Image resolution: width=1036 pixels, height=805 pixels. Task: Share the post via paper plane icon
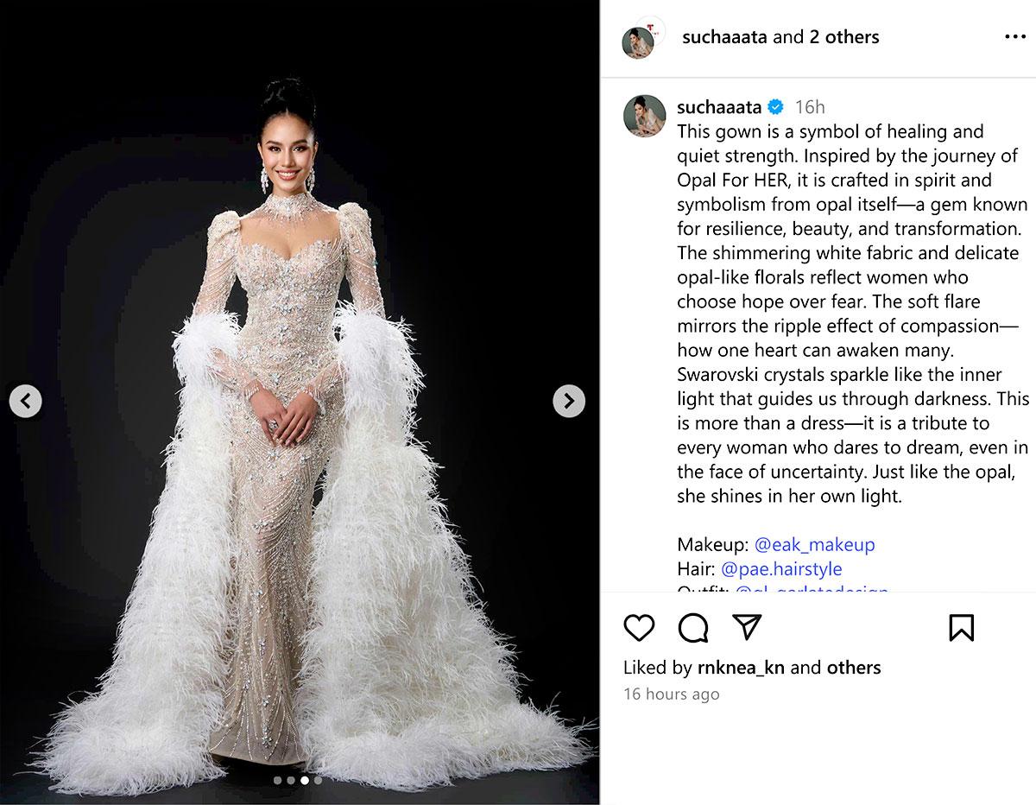(x=747, y=627)
